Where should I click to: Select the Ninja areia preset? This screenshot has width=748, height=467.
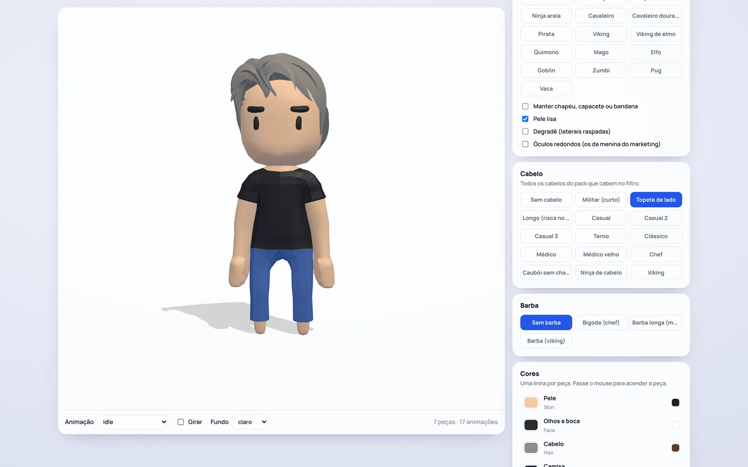pos(546,16)
